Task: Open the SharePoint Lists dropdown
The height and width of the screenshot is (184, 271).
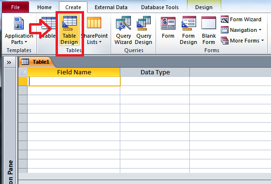Action: click(94, 31)
